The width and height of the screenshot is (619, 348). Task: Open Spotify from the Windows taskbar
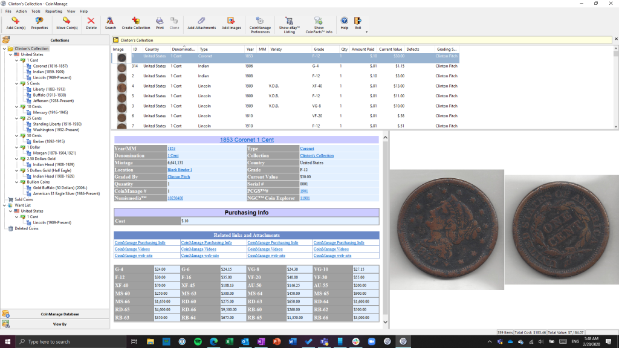coord(198,342)
